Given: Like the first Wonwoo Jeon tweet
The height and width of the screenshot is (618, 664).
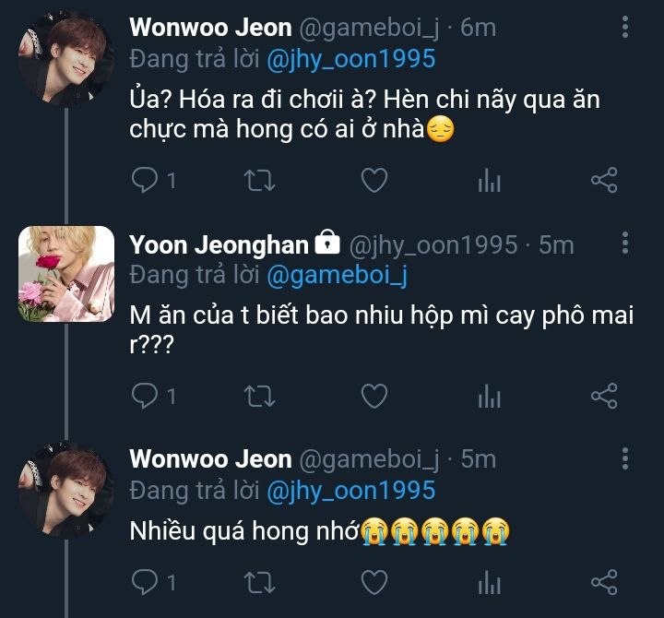Looking at the screenshot, I should tap(373, 180).
